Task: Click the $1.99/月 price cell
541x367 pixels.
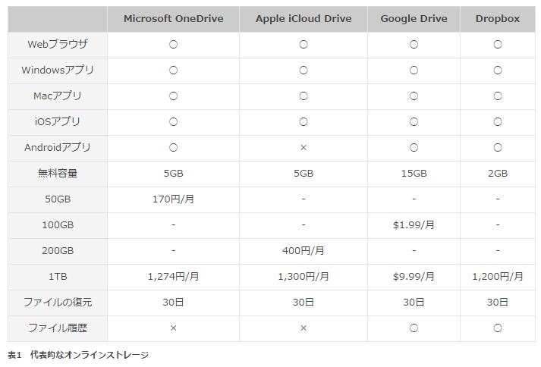Action: [x=414, y=225]
